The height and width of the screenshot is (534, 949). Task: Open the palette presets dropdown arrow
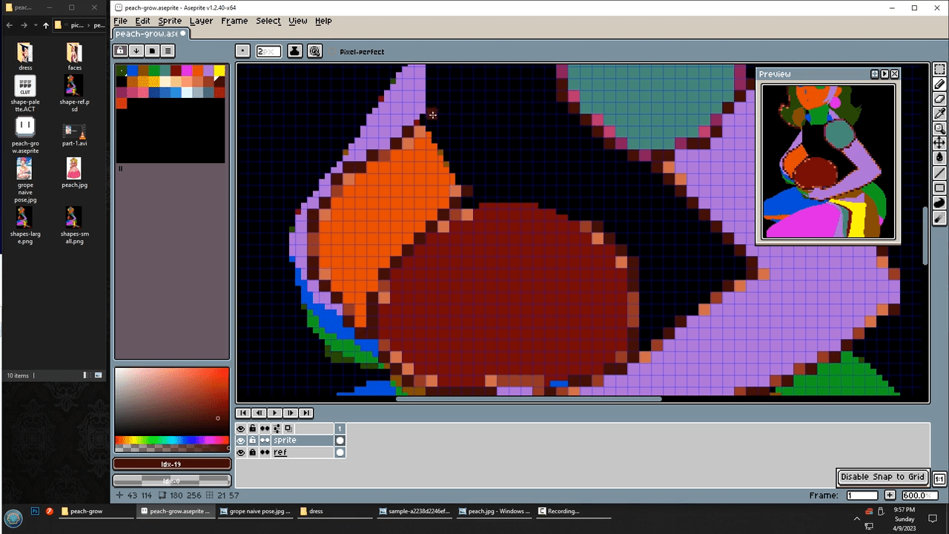click(x=136, y=51)
